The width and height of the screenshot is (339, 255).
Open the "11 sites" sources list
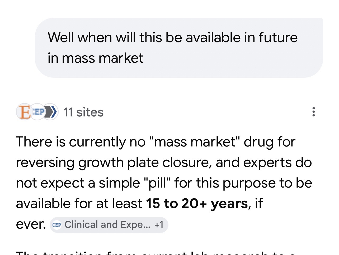(x=83, y=112)
